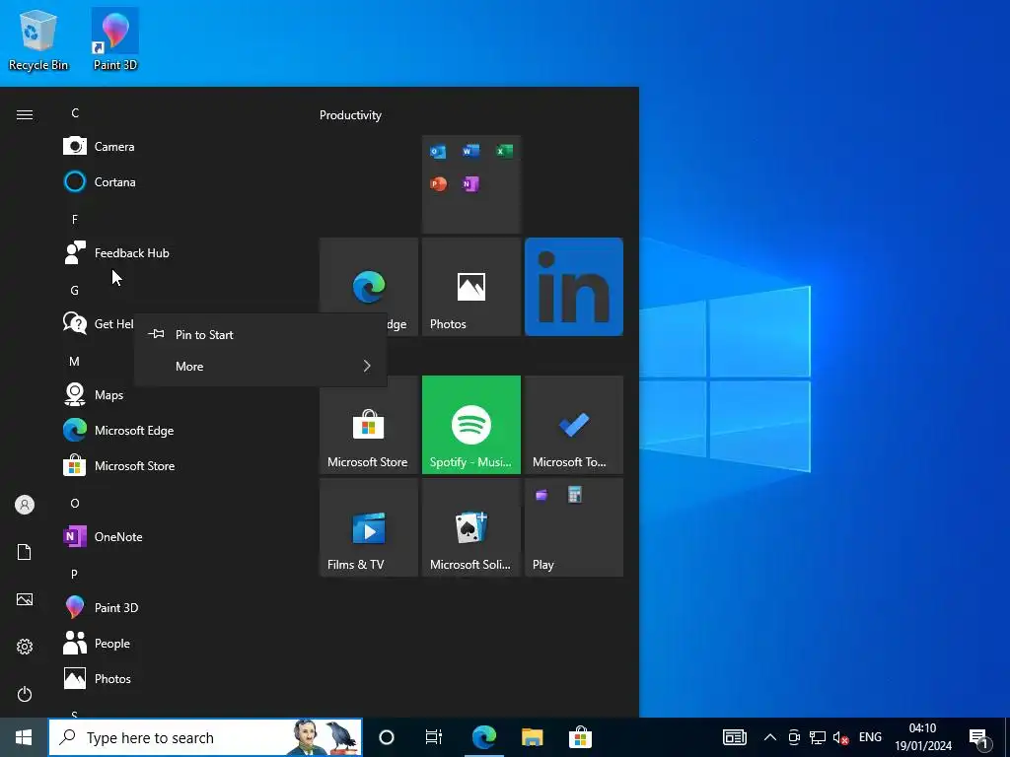This screenshot has width=1010, height=757.
Task: Open the power options button
Action: [25, 694]
